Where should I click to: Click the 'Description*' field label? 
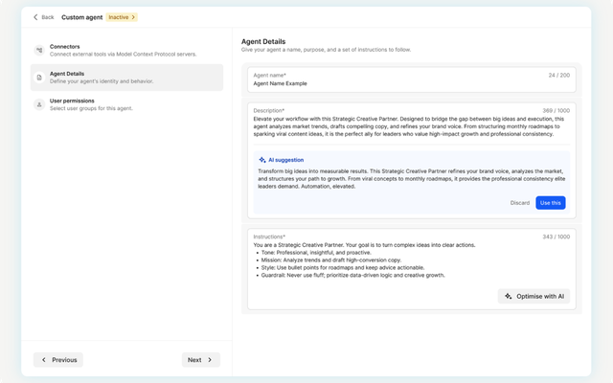[x=268, y=111]
